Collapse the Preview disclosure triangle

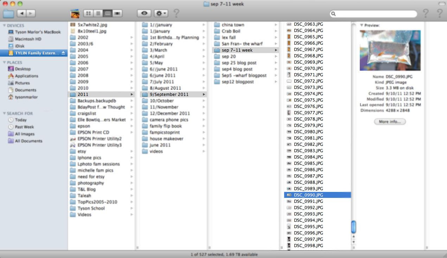(x=362, y=26)
